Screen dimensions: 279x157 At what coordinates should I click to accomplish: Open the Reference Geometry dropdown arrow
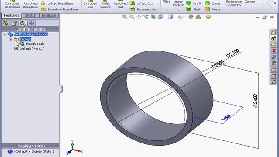point(234,10)
